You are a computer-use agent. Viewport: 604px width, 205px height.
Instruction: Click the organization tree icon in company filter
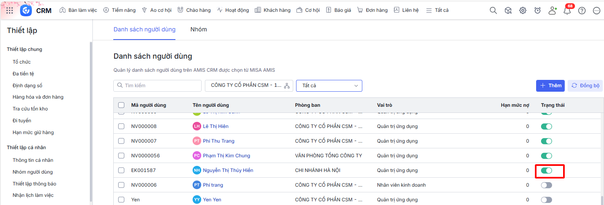(287, 86)
